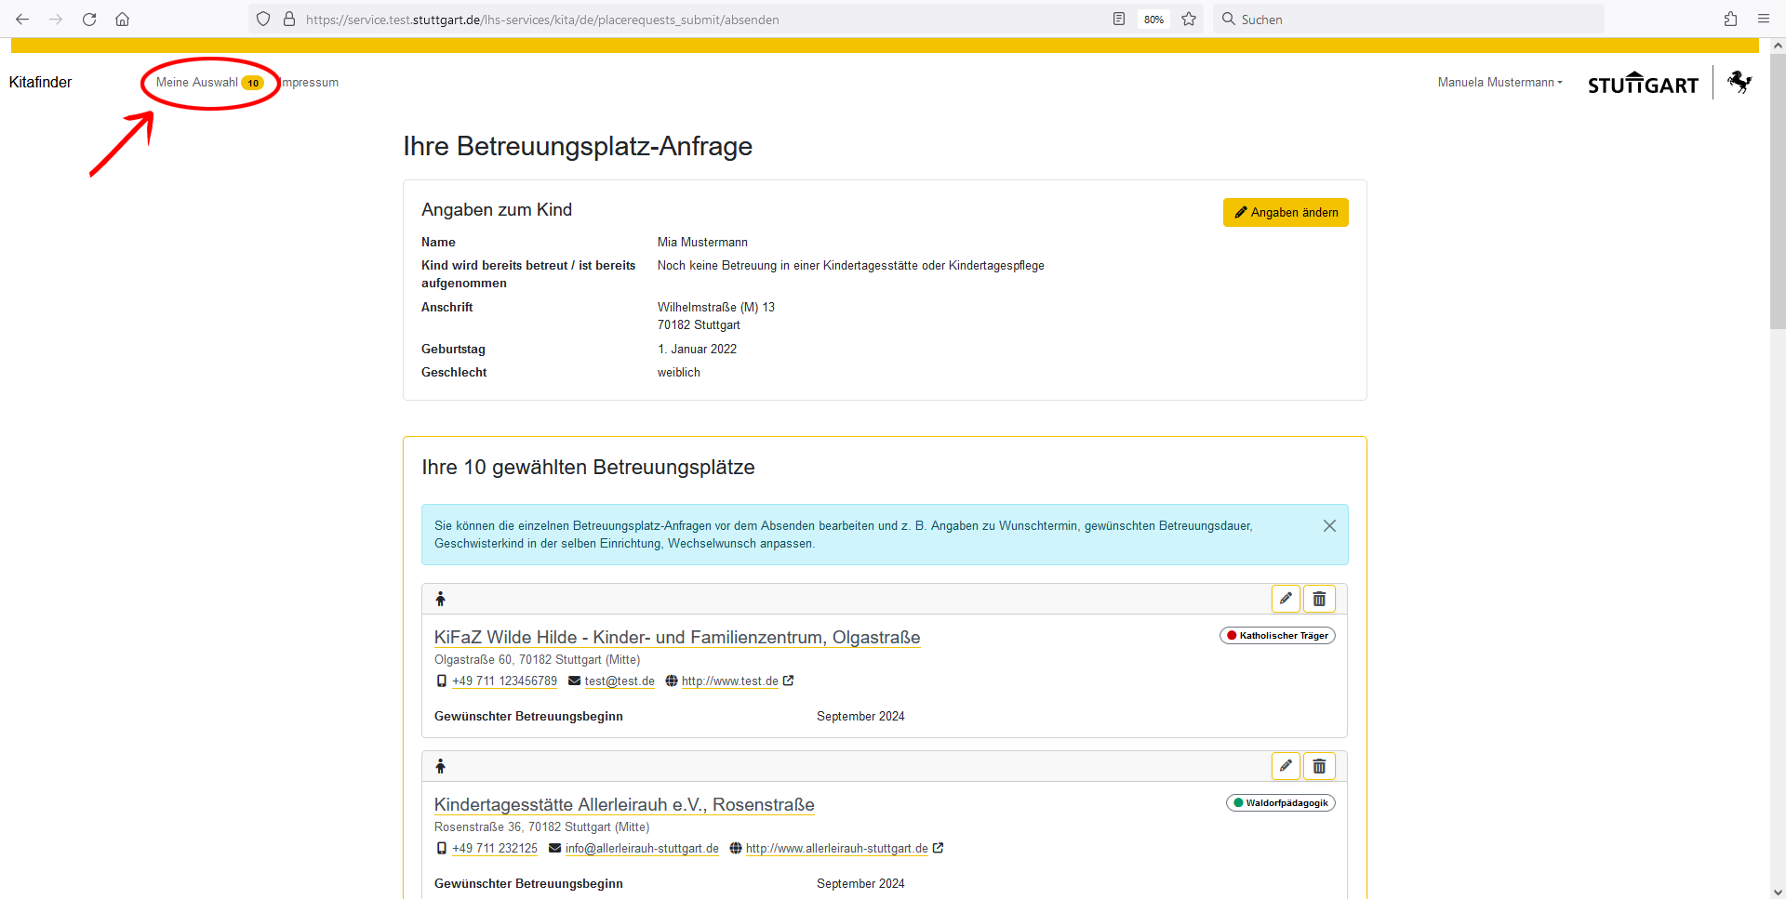Dismiss the blue info notice
1786x899 pixels.
coord(1329,526)
